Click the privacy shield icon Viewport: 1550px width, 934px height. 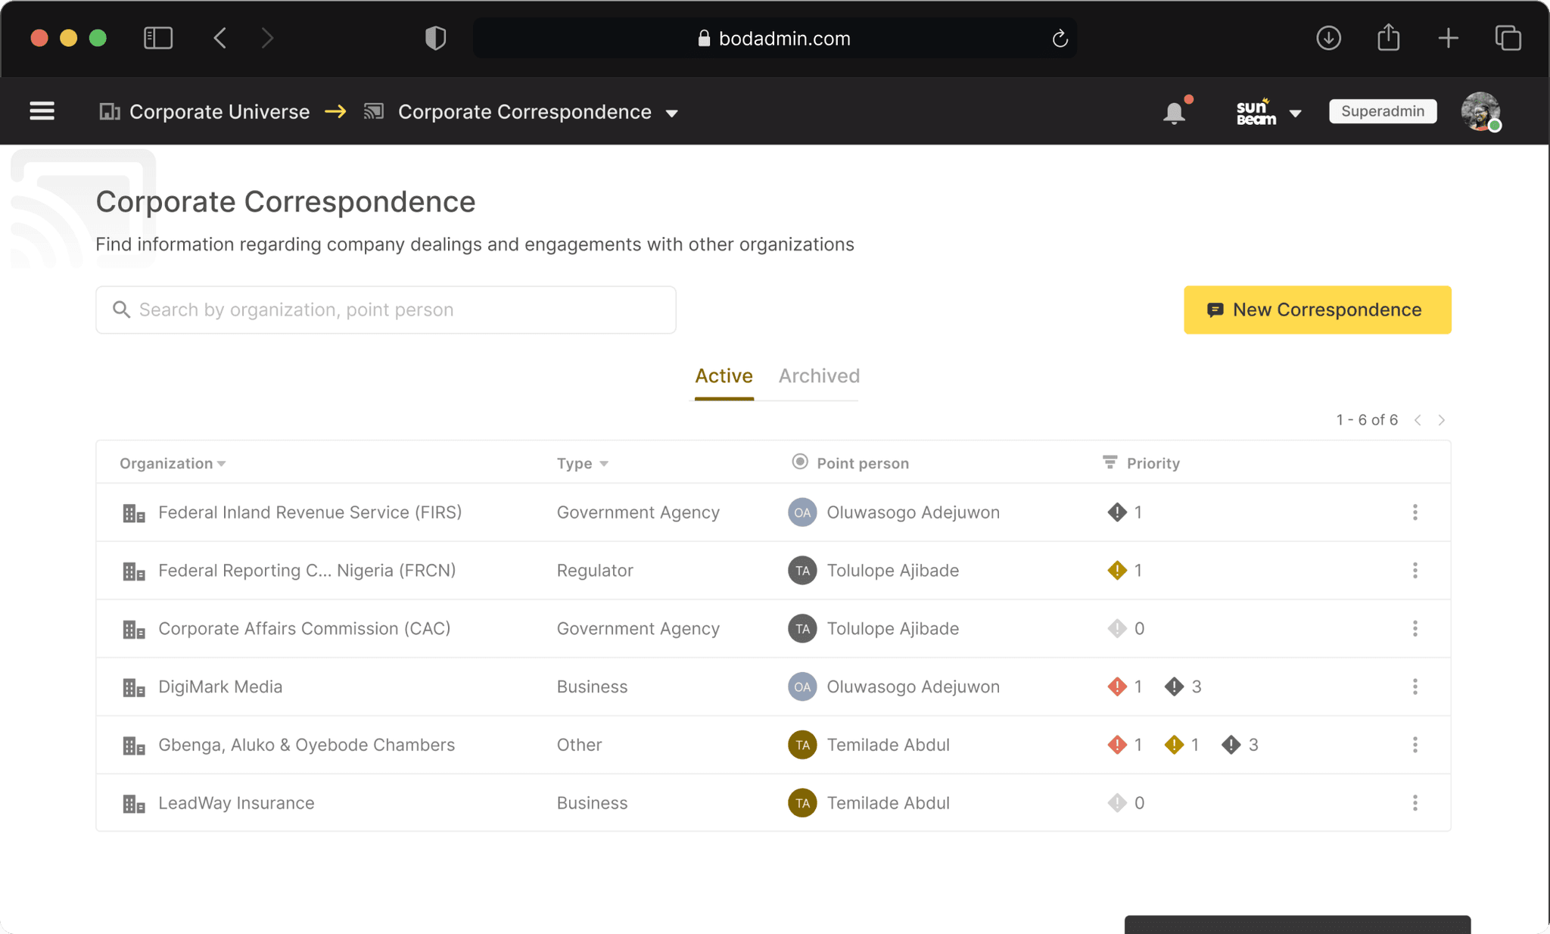[x=435, y=38]
